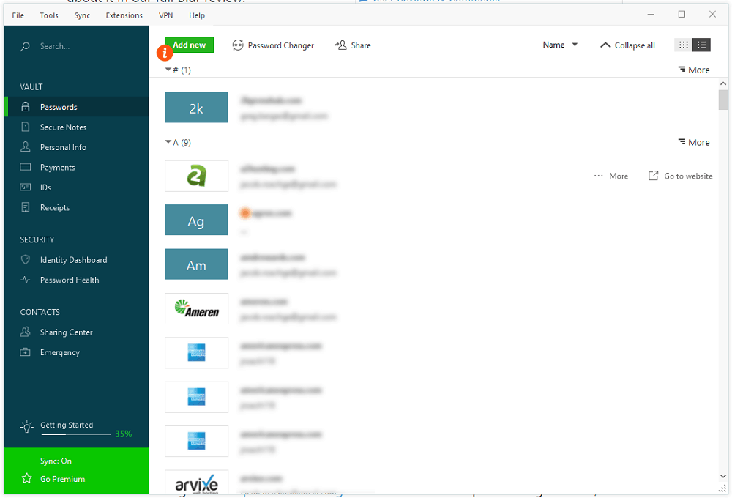Click Go to website link text

[688, 176]
